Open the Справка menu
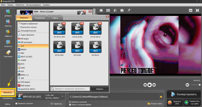The height and width of the screenshot is (107, 202). (x=46, y=5)
